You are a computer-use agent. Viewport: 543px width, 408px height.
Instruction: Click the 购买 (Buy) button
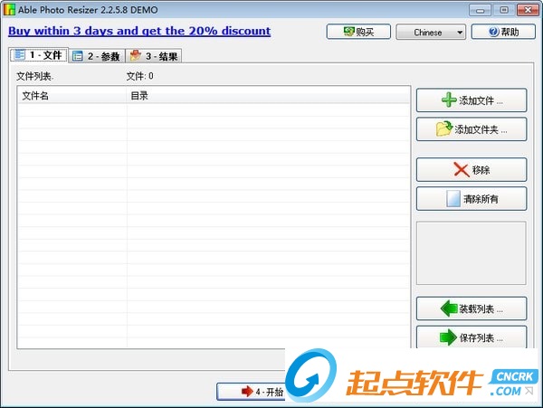tap(358, 32)
